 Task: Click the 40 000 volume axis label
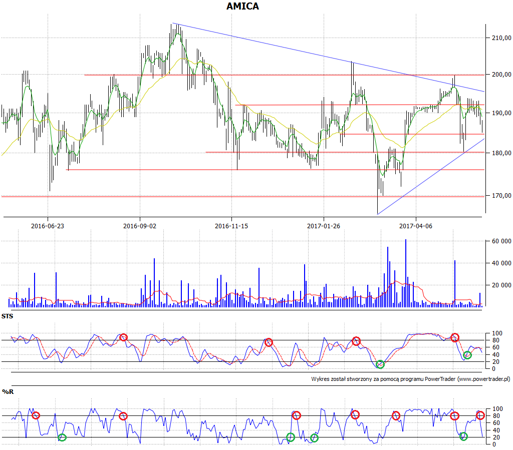(x=501, y=263)
